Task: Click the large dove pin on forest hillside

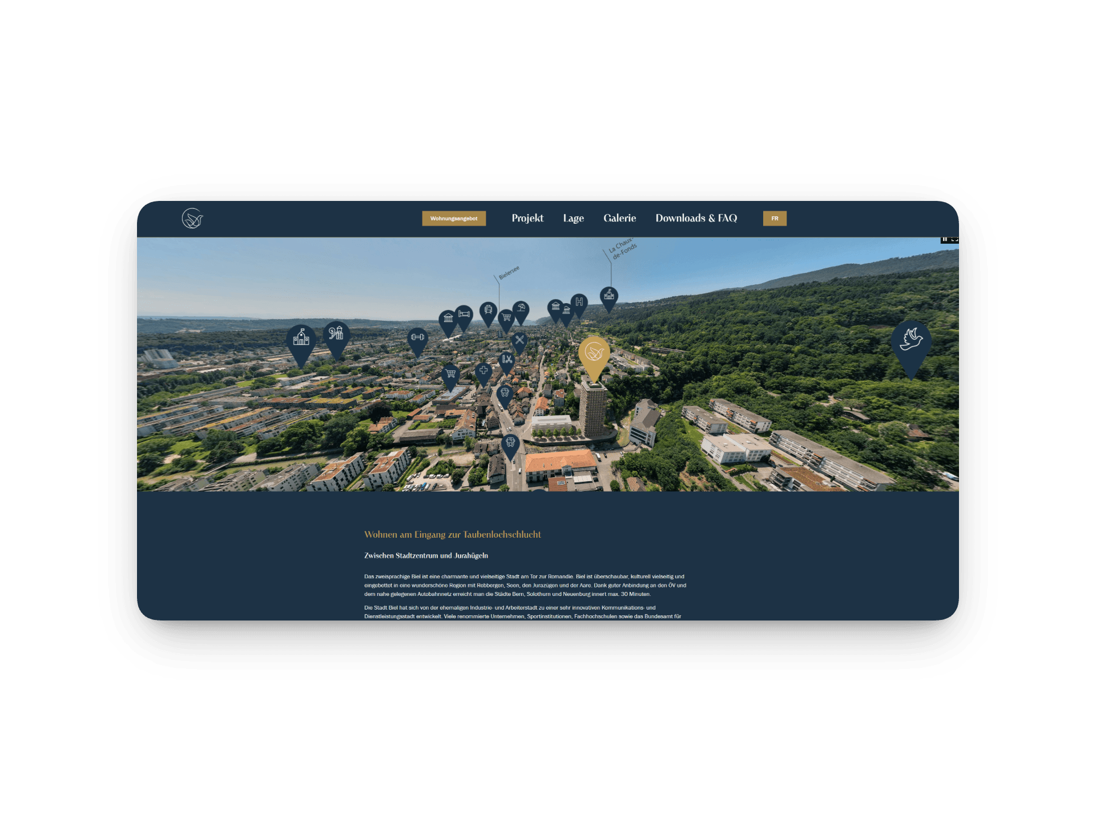Action: 911,340
